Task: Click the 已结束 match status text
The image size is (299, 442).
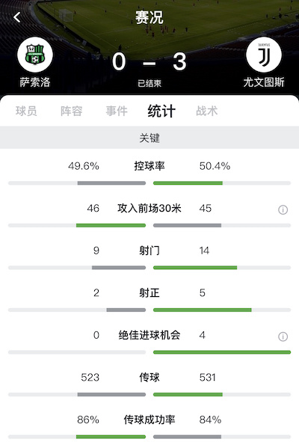Action: click(149, 84)
